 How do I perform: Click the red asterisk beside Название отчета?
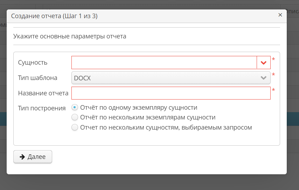point(273,90)
